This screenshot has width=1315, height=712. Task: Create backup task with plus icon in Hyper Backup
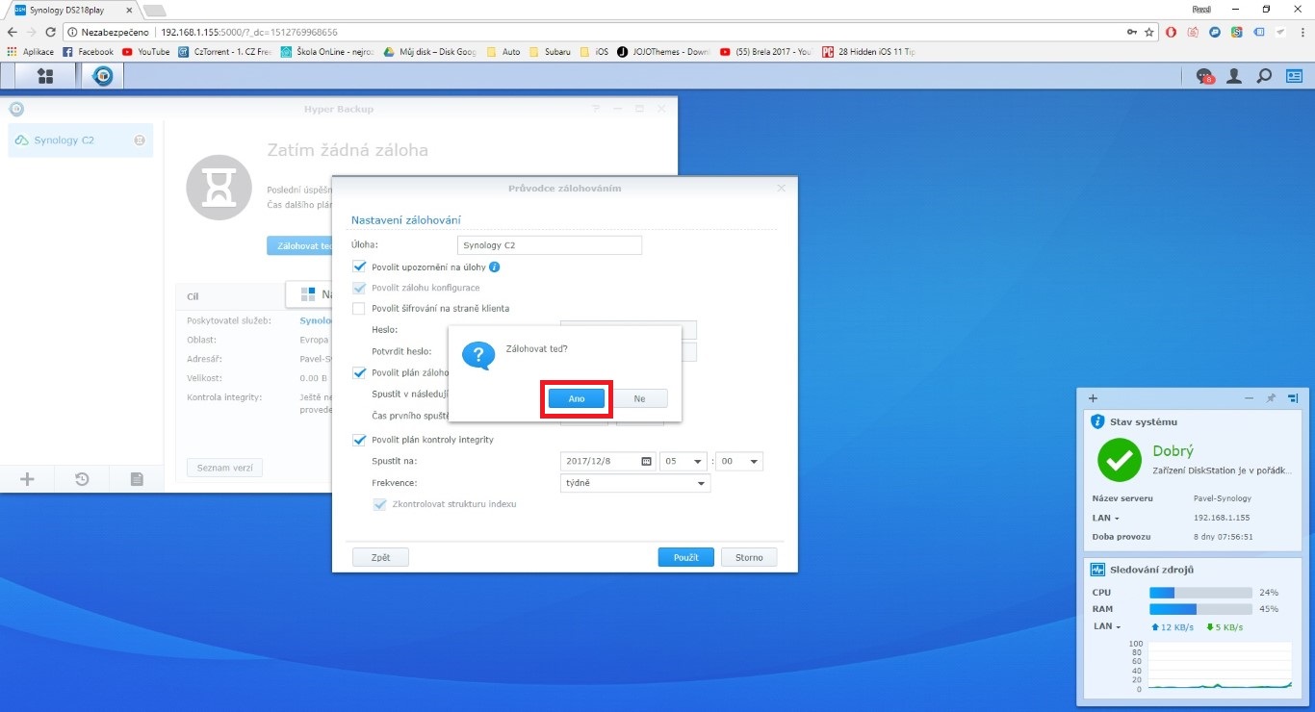[x=27, y=478]
